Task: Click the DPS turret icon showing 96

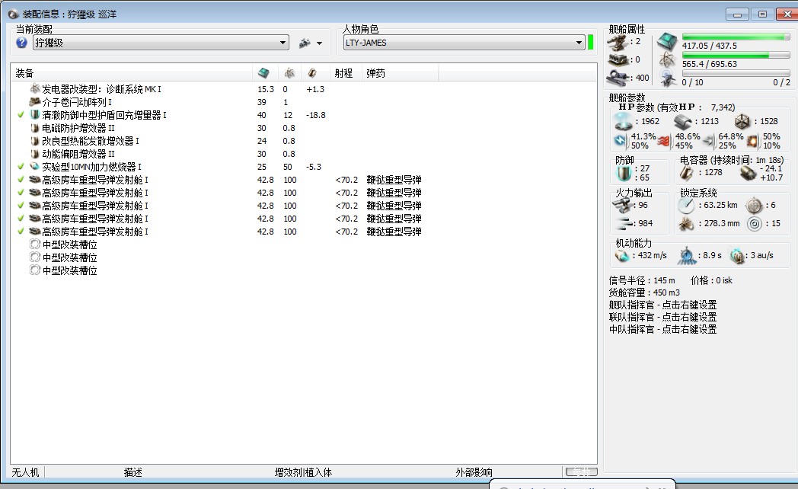Action: pyautogui.click(x=622, y=205)
